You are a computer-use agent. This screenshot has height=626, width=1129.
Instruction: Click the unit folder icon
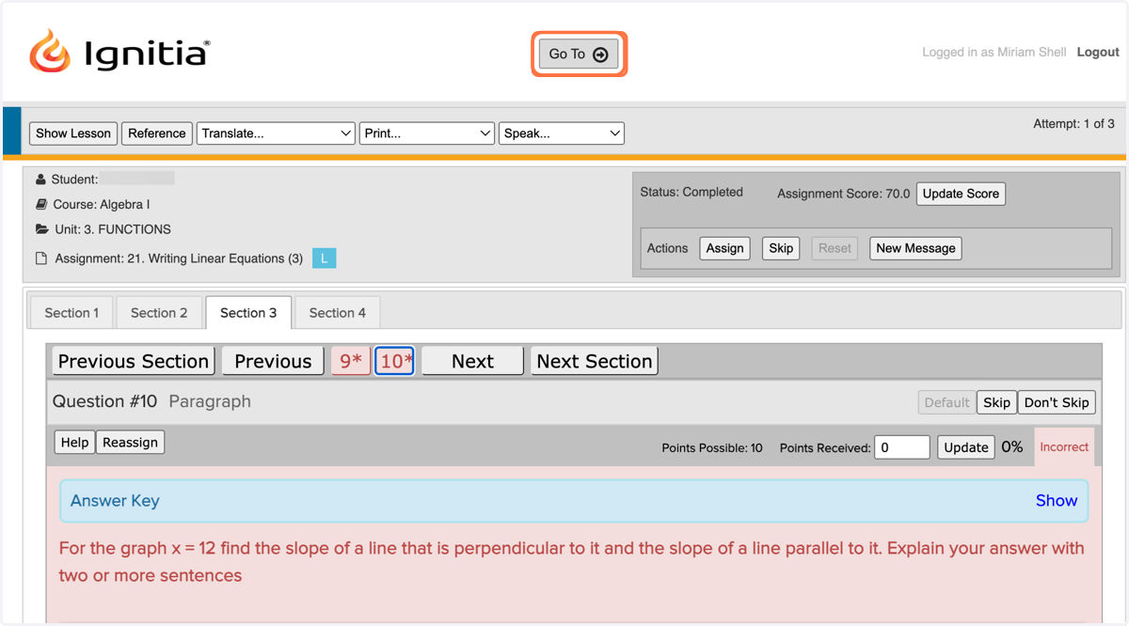41,229
